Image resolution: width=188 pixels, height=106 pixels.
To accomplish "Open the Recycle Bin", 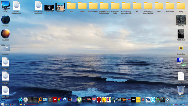I will (181, 90).
